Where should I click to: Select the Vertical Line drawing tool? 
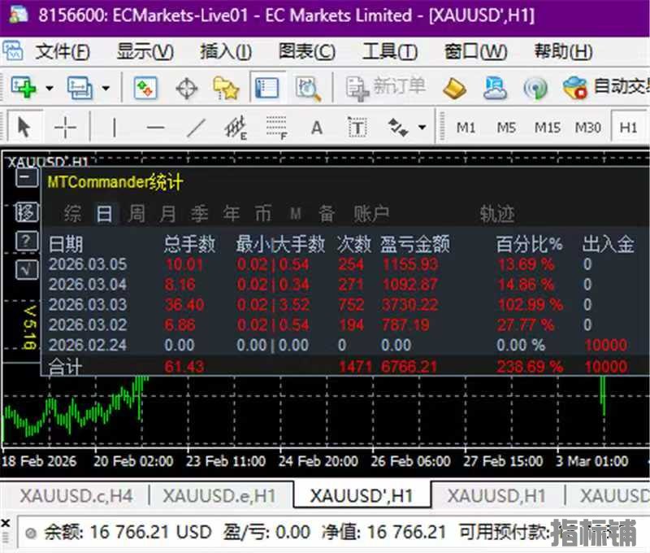114,128
